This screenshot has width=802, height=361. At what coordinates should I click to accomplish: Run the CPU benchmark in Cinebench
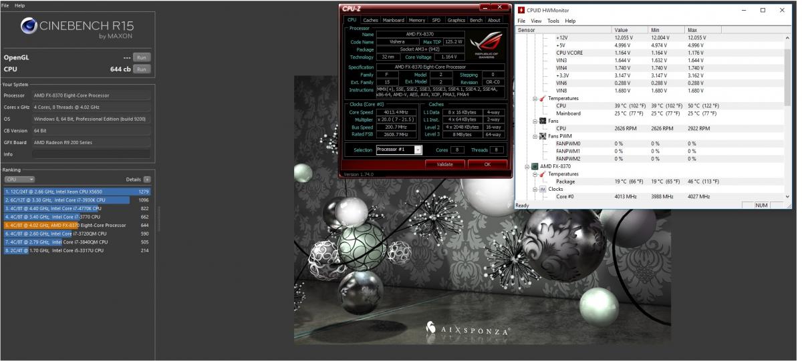tap(141, 69)
